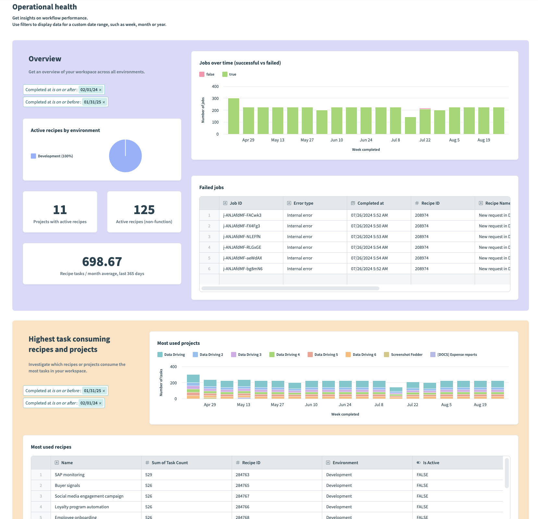The width and height of the screenshot is (538, 519).
Task: Click the horizontal scrollbar under Failed jobs table
Action: tap(290, 288)
